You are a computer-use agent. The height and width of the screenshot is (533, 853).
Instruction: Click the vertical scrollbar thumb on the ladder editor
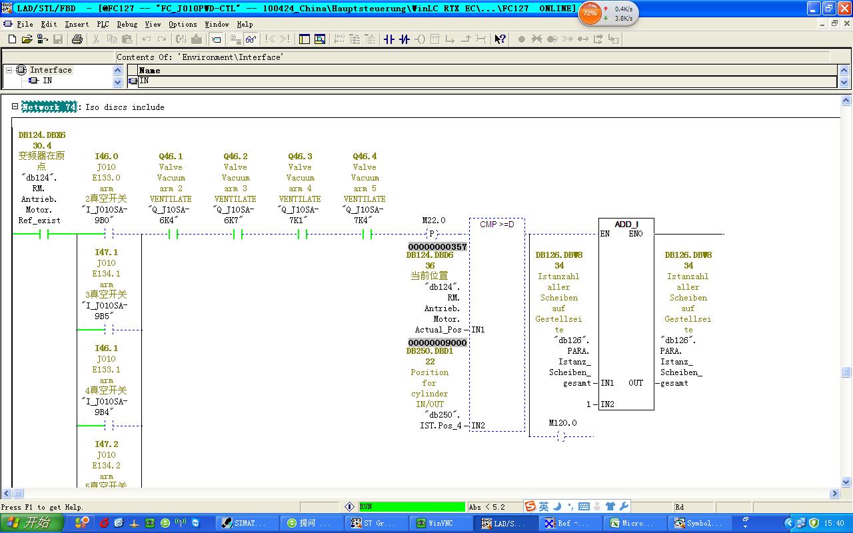click(846, 372)
